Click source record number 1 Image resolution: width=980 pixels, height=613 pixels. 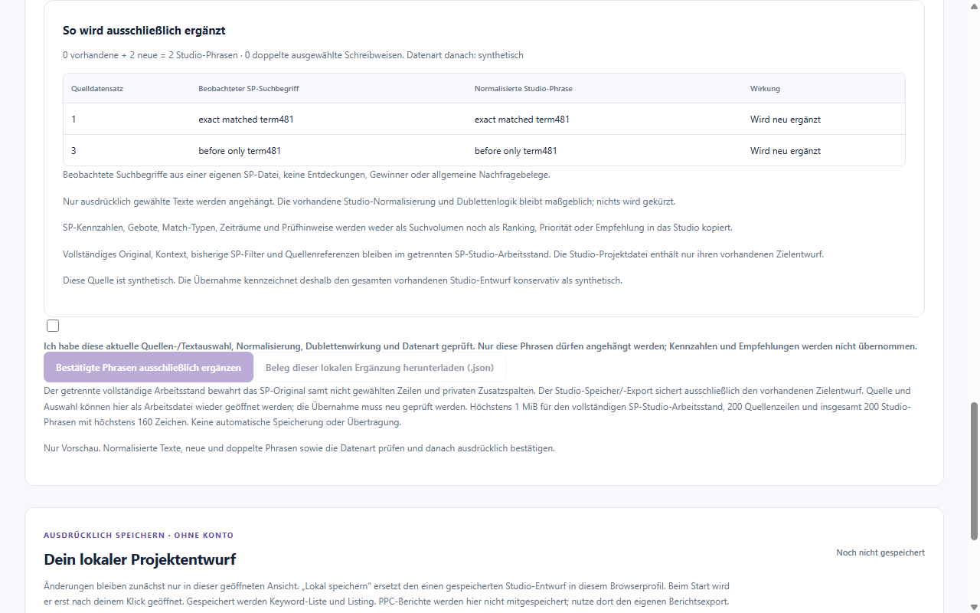pyautogui.click(x=73, y=120)
